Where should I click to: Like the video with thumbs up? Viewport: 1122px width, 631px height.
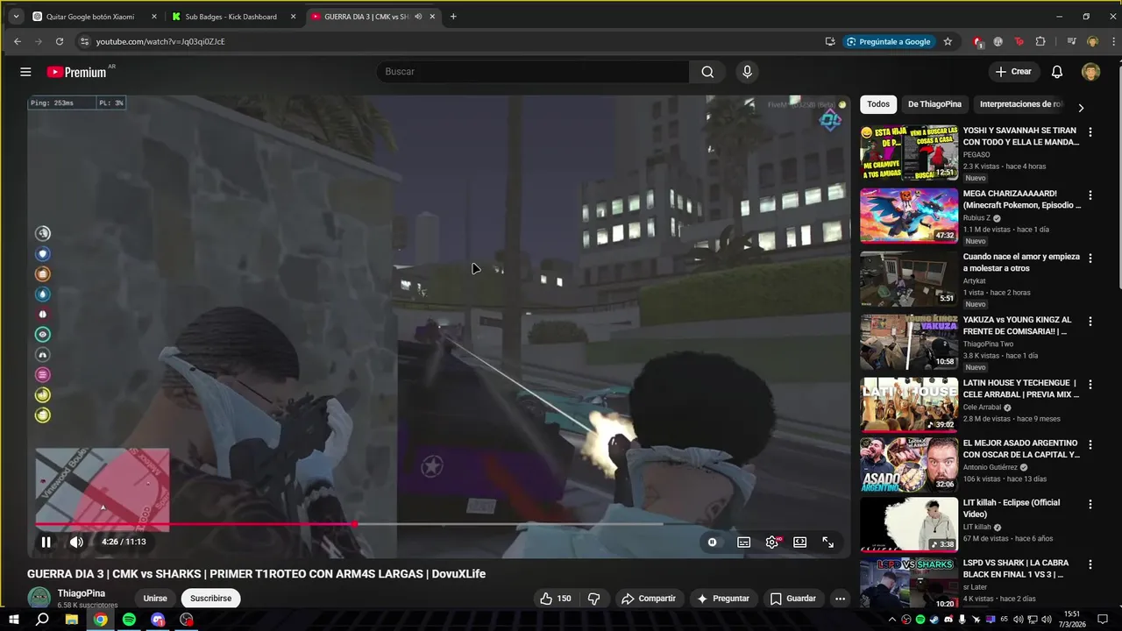(x=555, y=599)
